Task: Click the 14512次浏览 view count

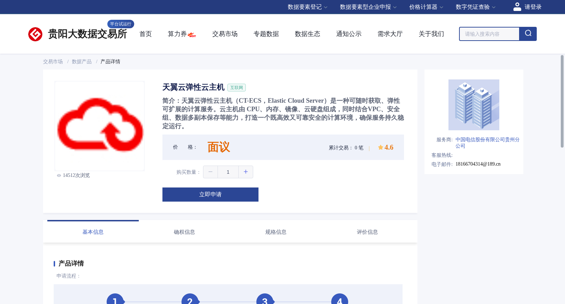Action: coord(76,175)
